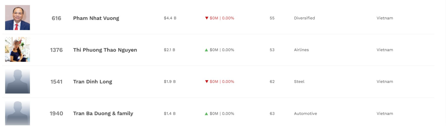This screenshot has height=126, width=446.
Task: Click the $4.4 B net worth value
Action: tap(170, 18)
